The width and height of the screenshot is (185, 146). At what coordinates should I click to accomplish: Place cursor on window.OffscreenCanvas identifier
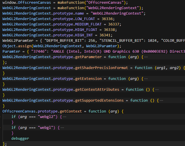coord(27,3)
